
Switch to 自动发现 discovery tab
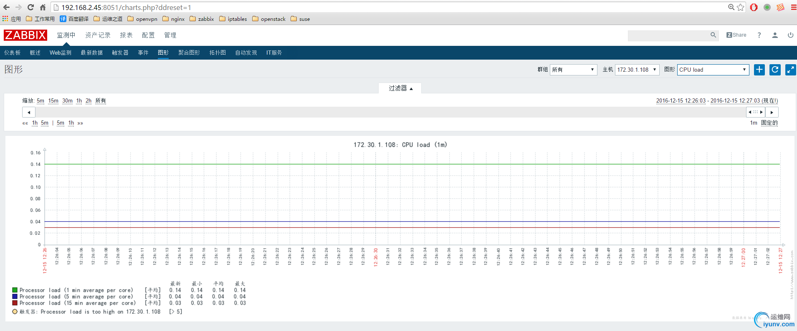tap(246, 53)
